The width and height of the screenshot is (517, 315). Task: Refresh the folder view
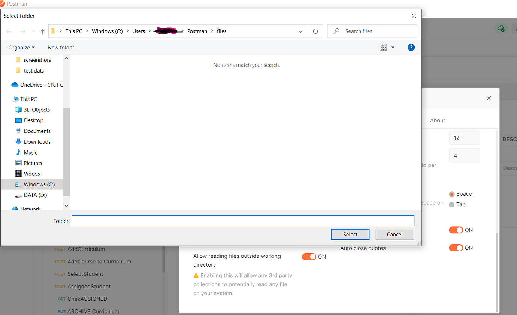pyautogui.click(x=315, y=31)
